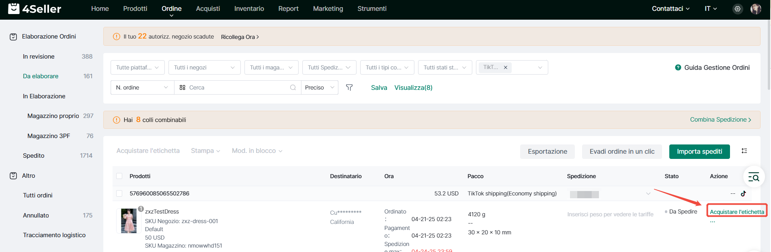Click the Importa spediti button
This screenshot has width=771, height=252.
point(699,151)
